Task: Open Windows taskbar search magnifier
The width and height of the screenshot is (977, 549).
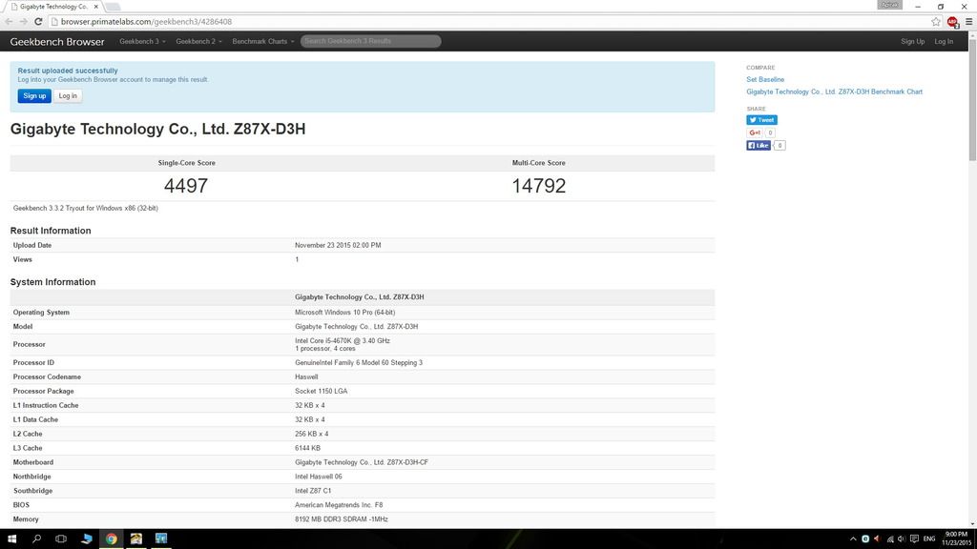Action: 37,539
